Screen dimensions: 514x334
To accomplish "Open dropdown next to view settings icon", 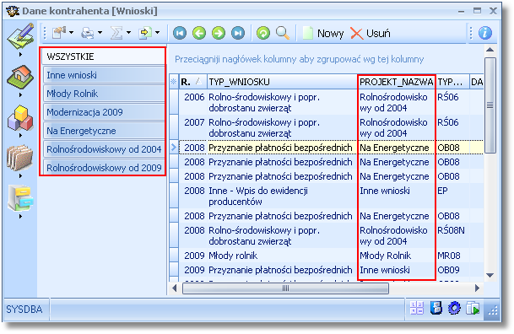I will pyautogui.click(x=71, y=33).
